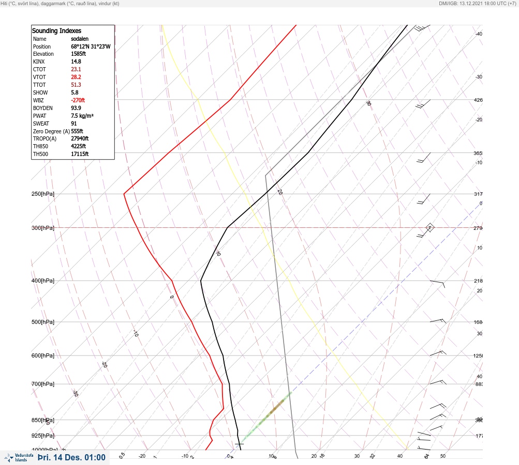
Task: Select the position value 68°12'N 31°23'W
Action: point(91,47)
